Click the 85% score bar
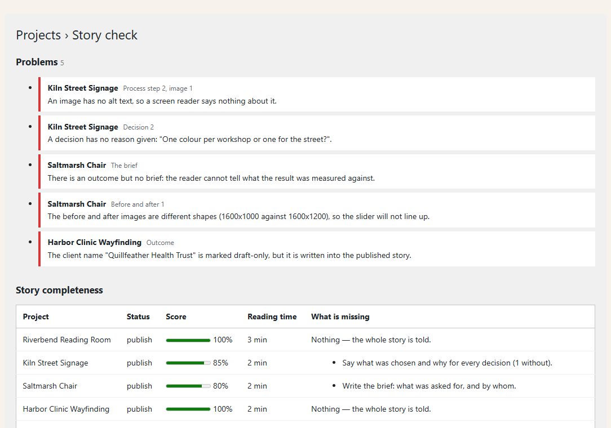611x428 pixels. tap(188, 363)
